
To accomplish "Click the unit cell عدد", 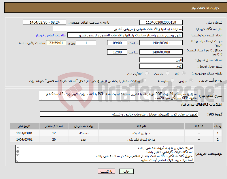I will [x=83, y=139].
